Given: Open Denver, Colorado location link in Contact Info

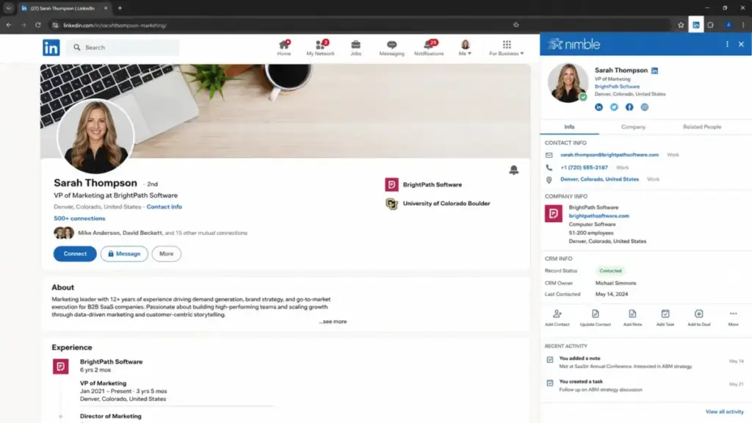Looking at the screenshot, I should point(599,179).
